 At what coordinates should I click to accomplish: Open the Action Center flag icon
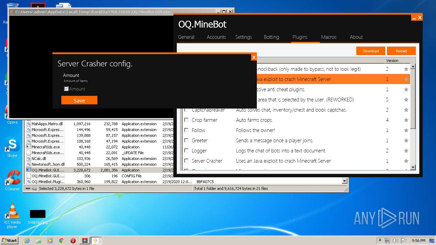[404, 241]
